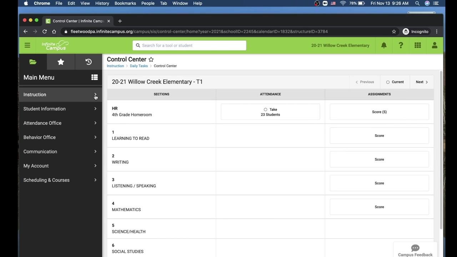Expand the My Account menu
Image resolution: width=457 pixels, height=257 pixels.
(60, 166)
